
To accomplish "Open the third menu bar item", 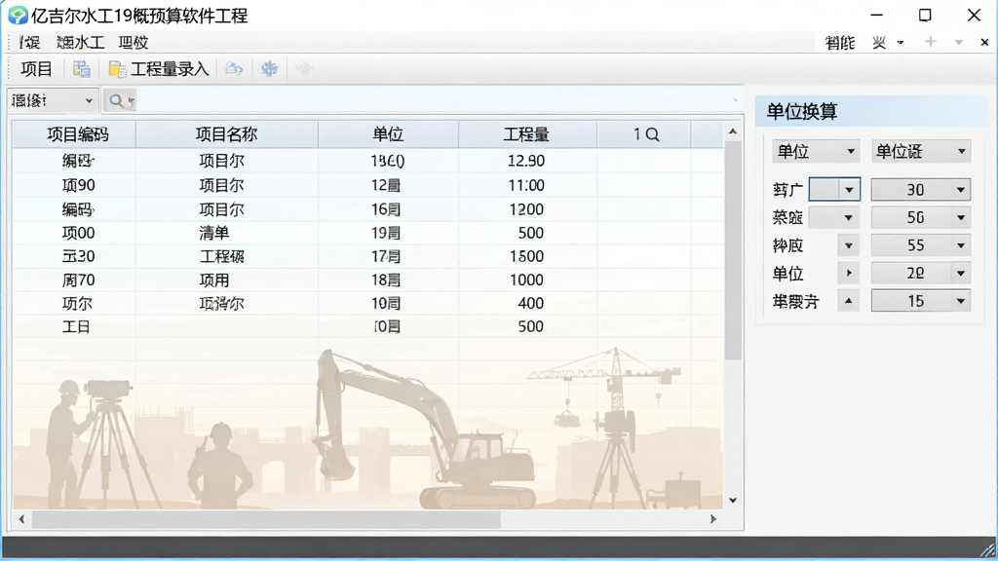I will (134, 43).
